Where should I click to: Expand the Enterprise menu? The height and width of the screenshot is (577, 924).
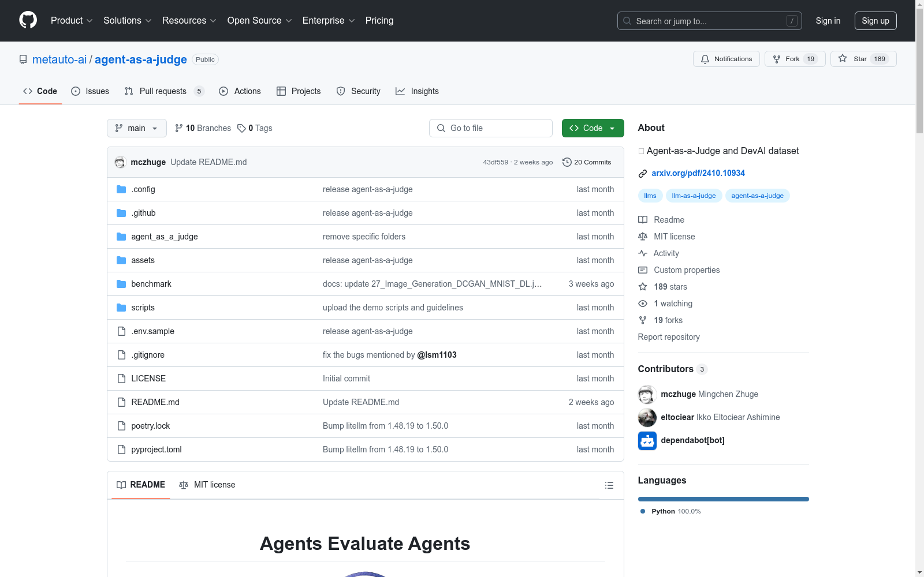(329, 20)
